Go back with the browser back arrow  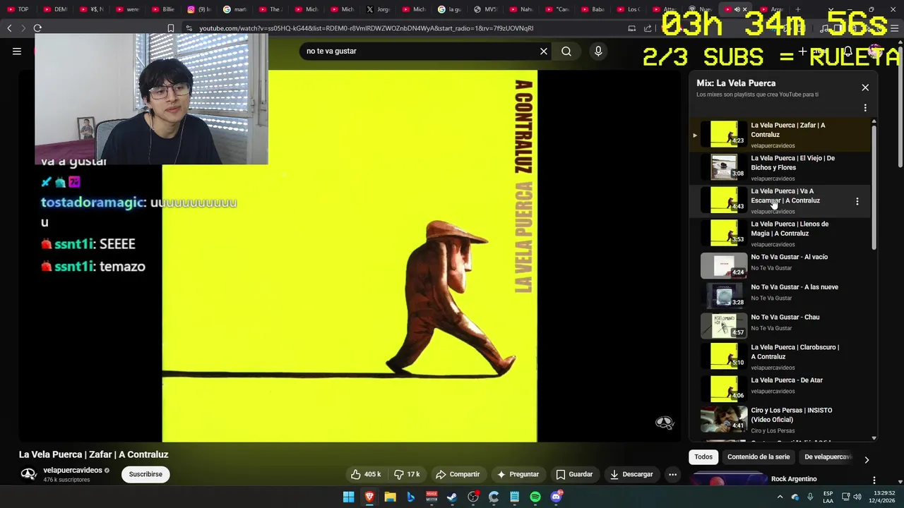[9, 28]
